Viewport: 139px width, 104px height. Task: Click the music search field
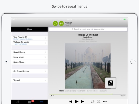point(88,29)
